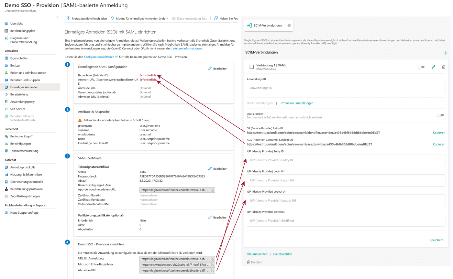453x279 pixels.
Task: Copy the SP Entity ID with Kopieren
Action: 439,133
